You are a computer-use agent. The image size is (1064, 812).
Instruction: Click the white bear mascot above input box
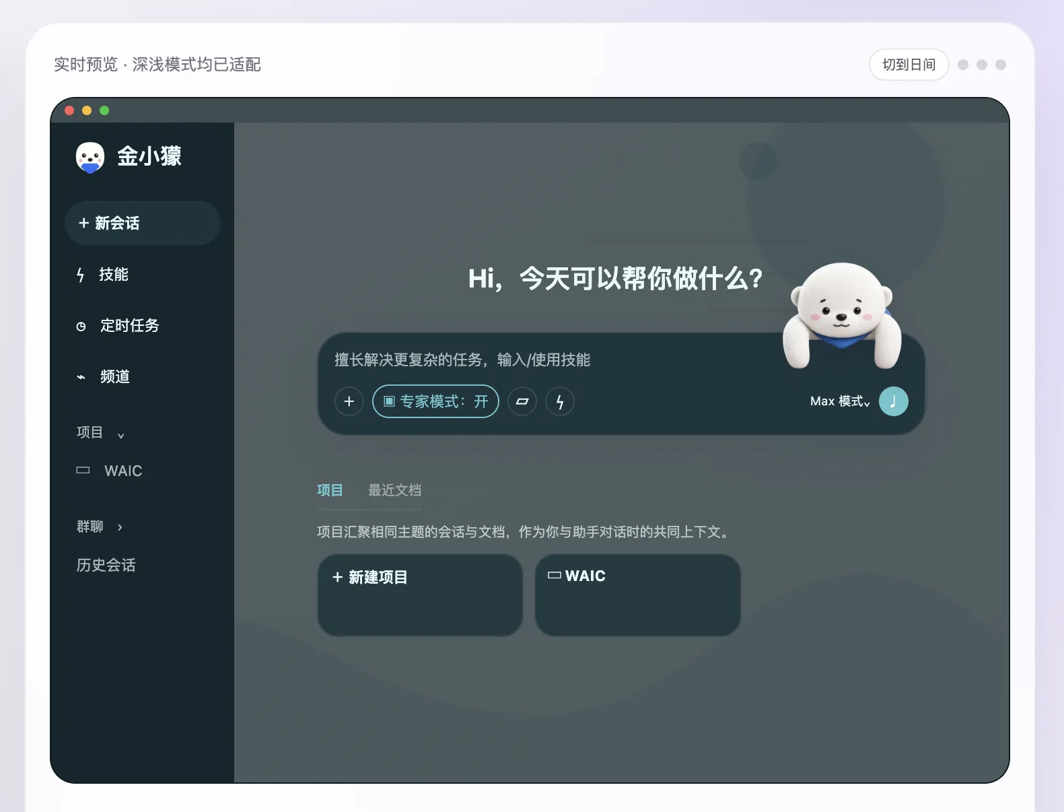tap(841, 315)
